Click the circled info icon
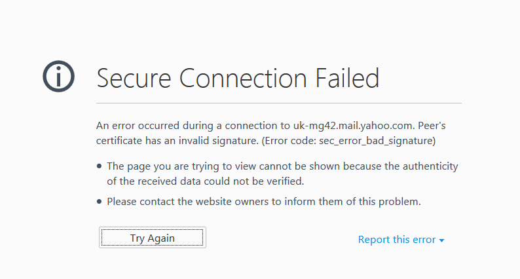520x279 pixels. click(58, 77)
